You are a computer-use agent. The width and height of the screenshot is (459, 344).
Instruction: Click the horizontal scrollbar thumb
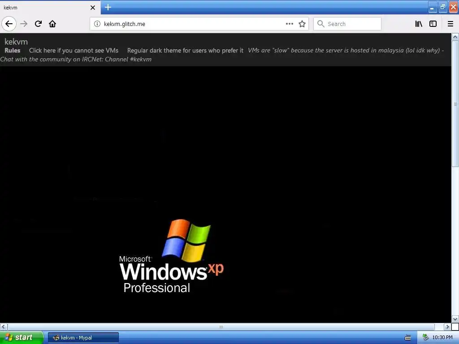coord(221,327)
